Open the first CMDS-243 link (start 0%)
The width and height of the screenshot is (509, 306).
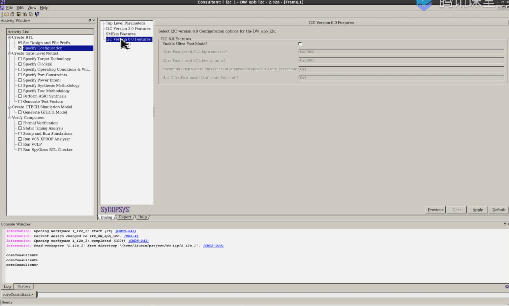point(126,231)
